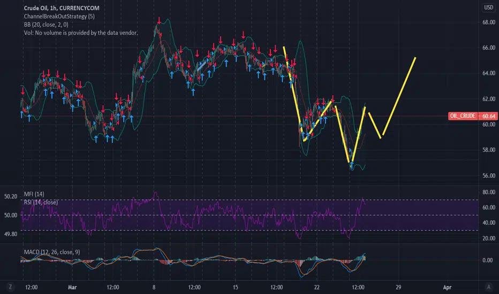The width and height of the screenshot is (499, 294).
Task: Select the Crude Oil, 1h, CURRENCYCOM title
Action: point(62,8)
